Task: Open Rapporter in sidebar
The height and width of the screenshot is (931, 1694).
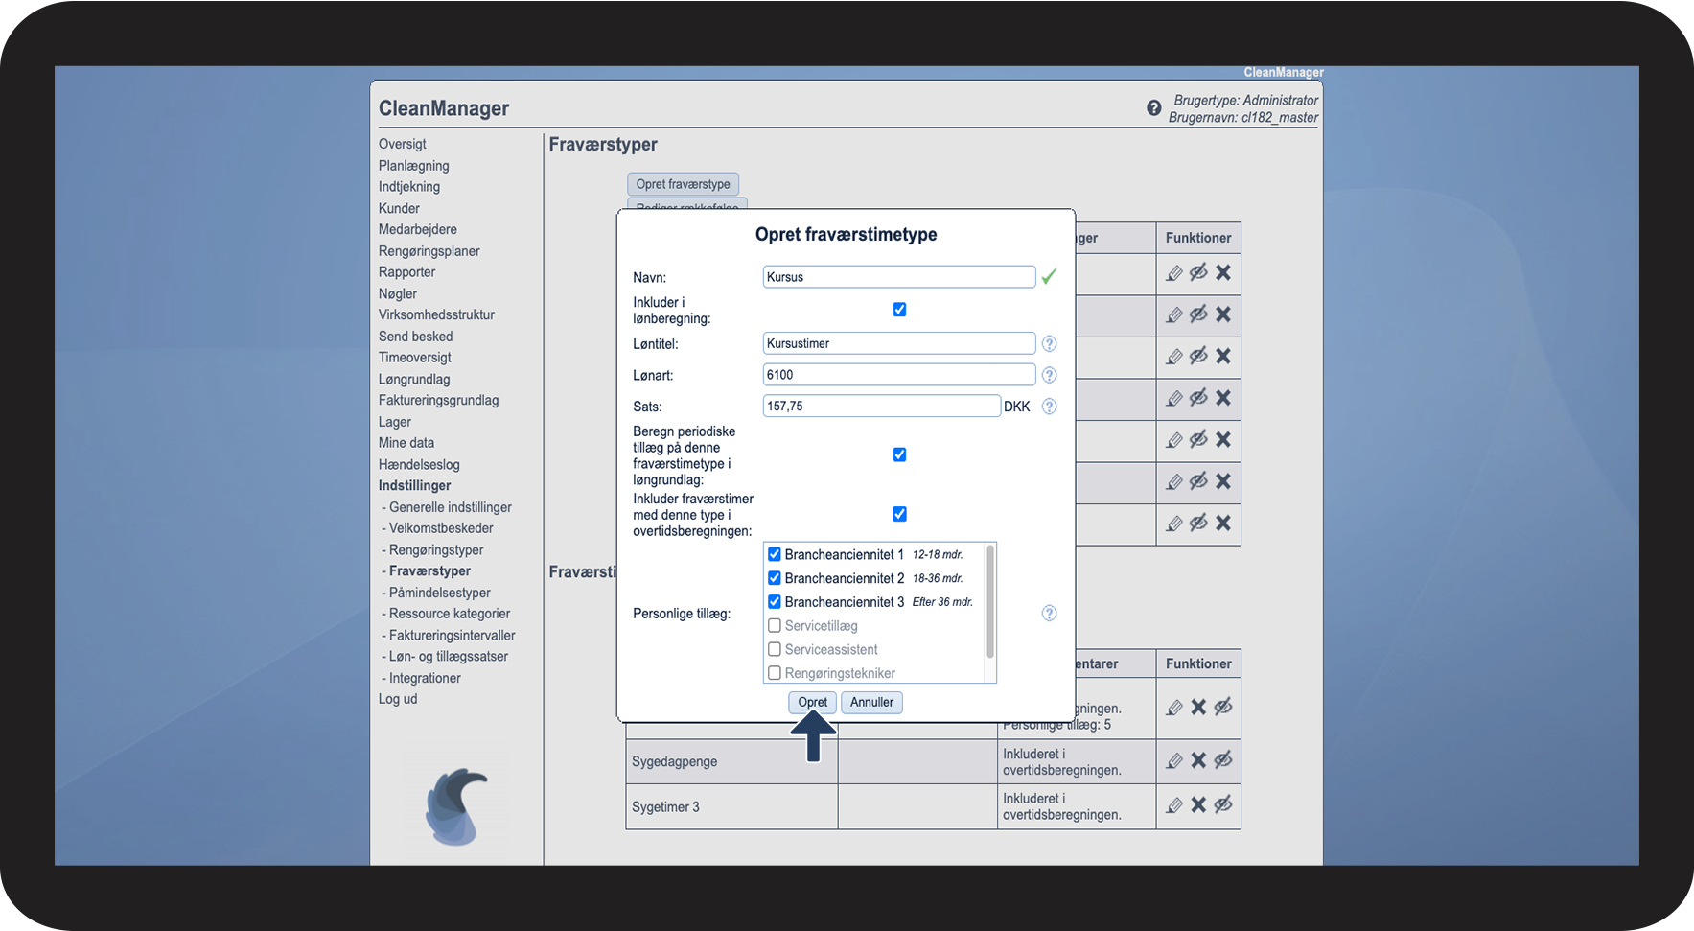Action: pyautogui.click(x=407, y=272)
